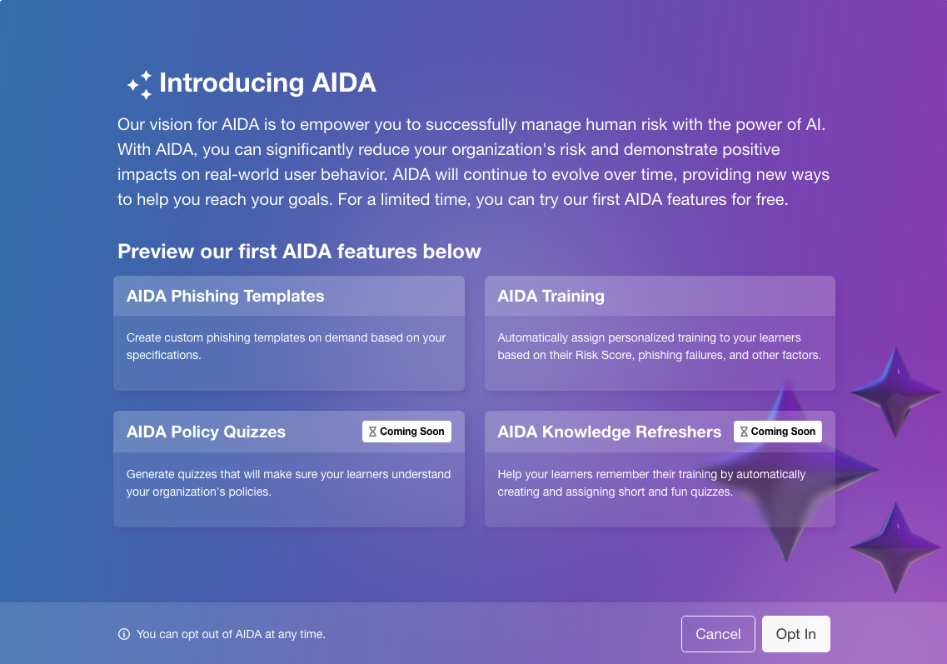Select the Preview our first AIDA features heading

300,251
